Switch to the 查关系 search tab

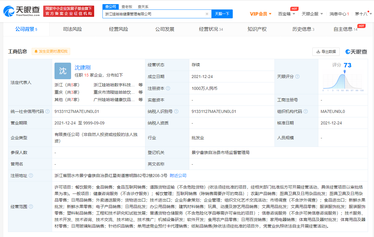(143, 7)
